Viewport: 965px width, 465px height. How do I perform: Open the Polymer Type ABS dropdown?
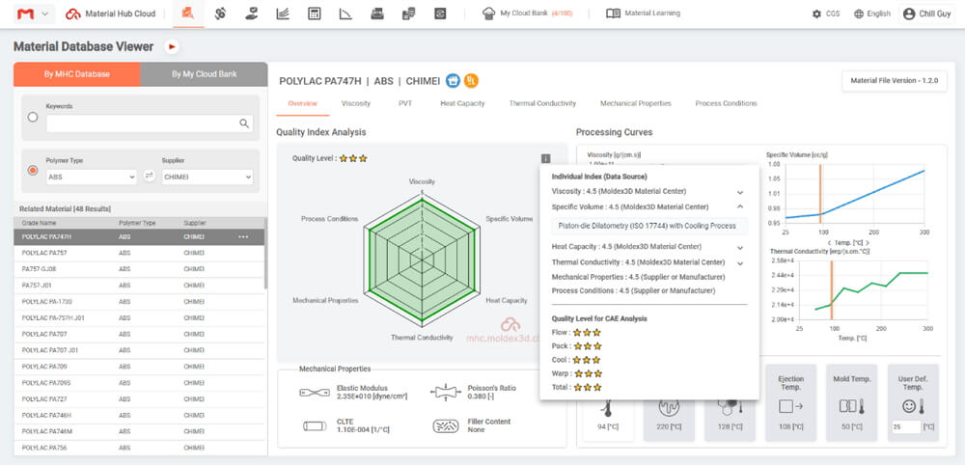(91, 178)
